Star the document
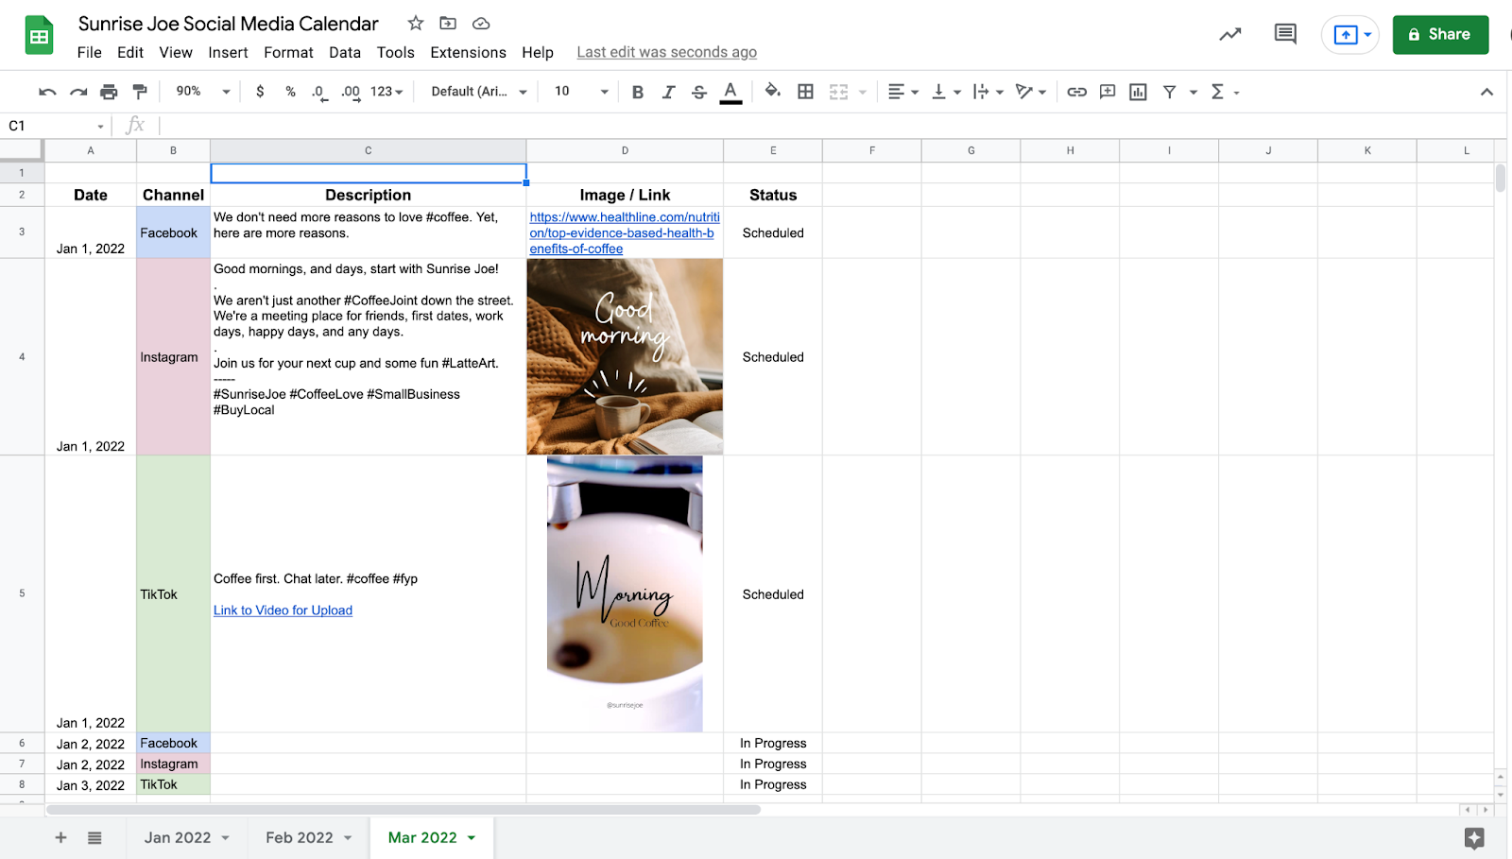The width and height of the screenshot is (1512, 859). [416, 23]
